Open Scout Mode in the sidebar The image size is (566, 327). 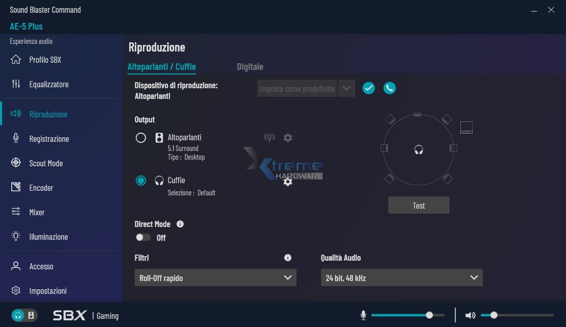46,163
